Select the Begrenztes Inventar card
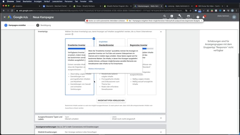Screen dimensions: 240x135 (x=142, y=67)
